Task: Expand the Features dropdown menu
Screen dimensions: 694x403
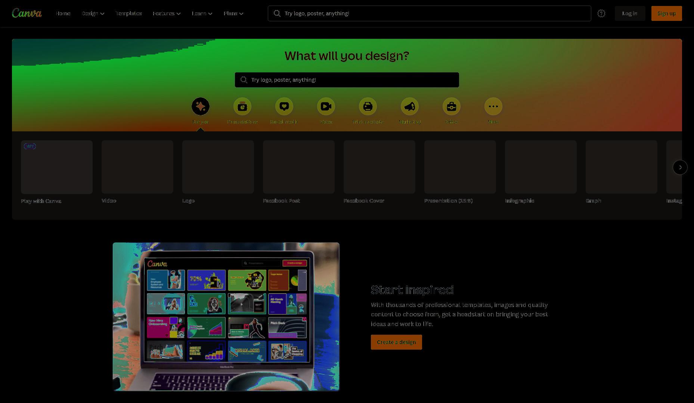Action: point(167,13)
